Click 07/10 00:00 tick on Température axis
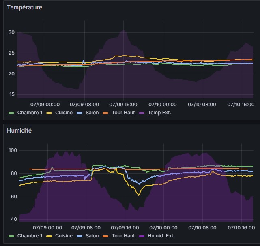Image resolution: width=260 pixels, height=246 pixels. pos(163,105)
